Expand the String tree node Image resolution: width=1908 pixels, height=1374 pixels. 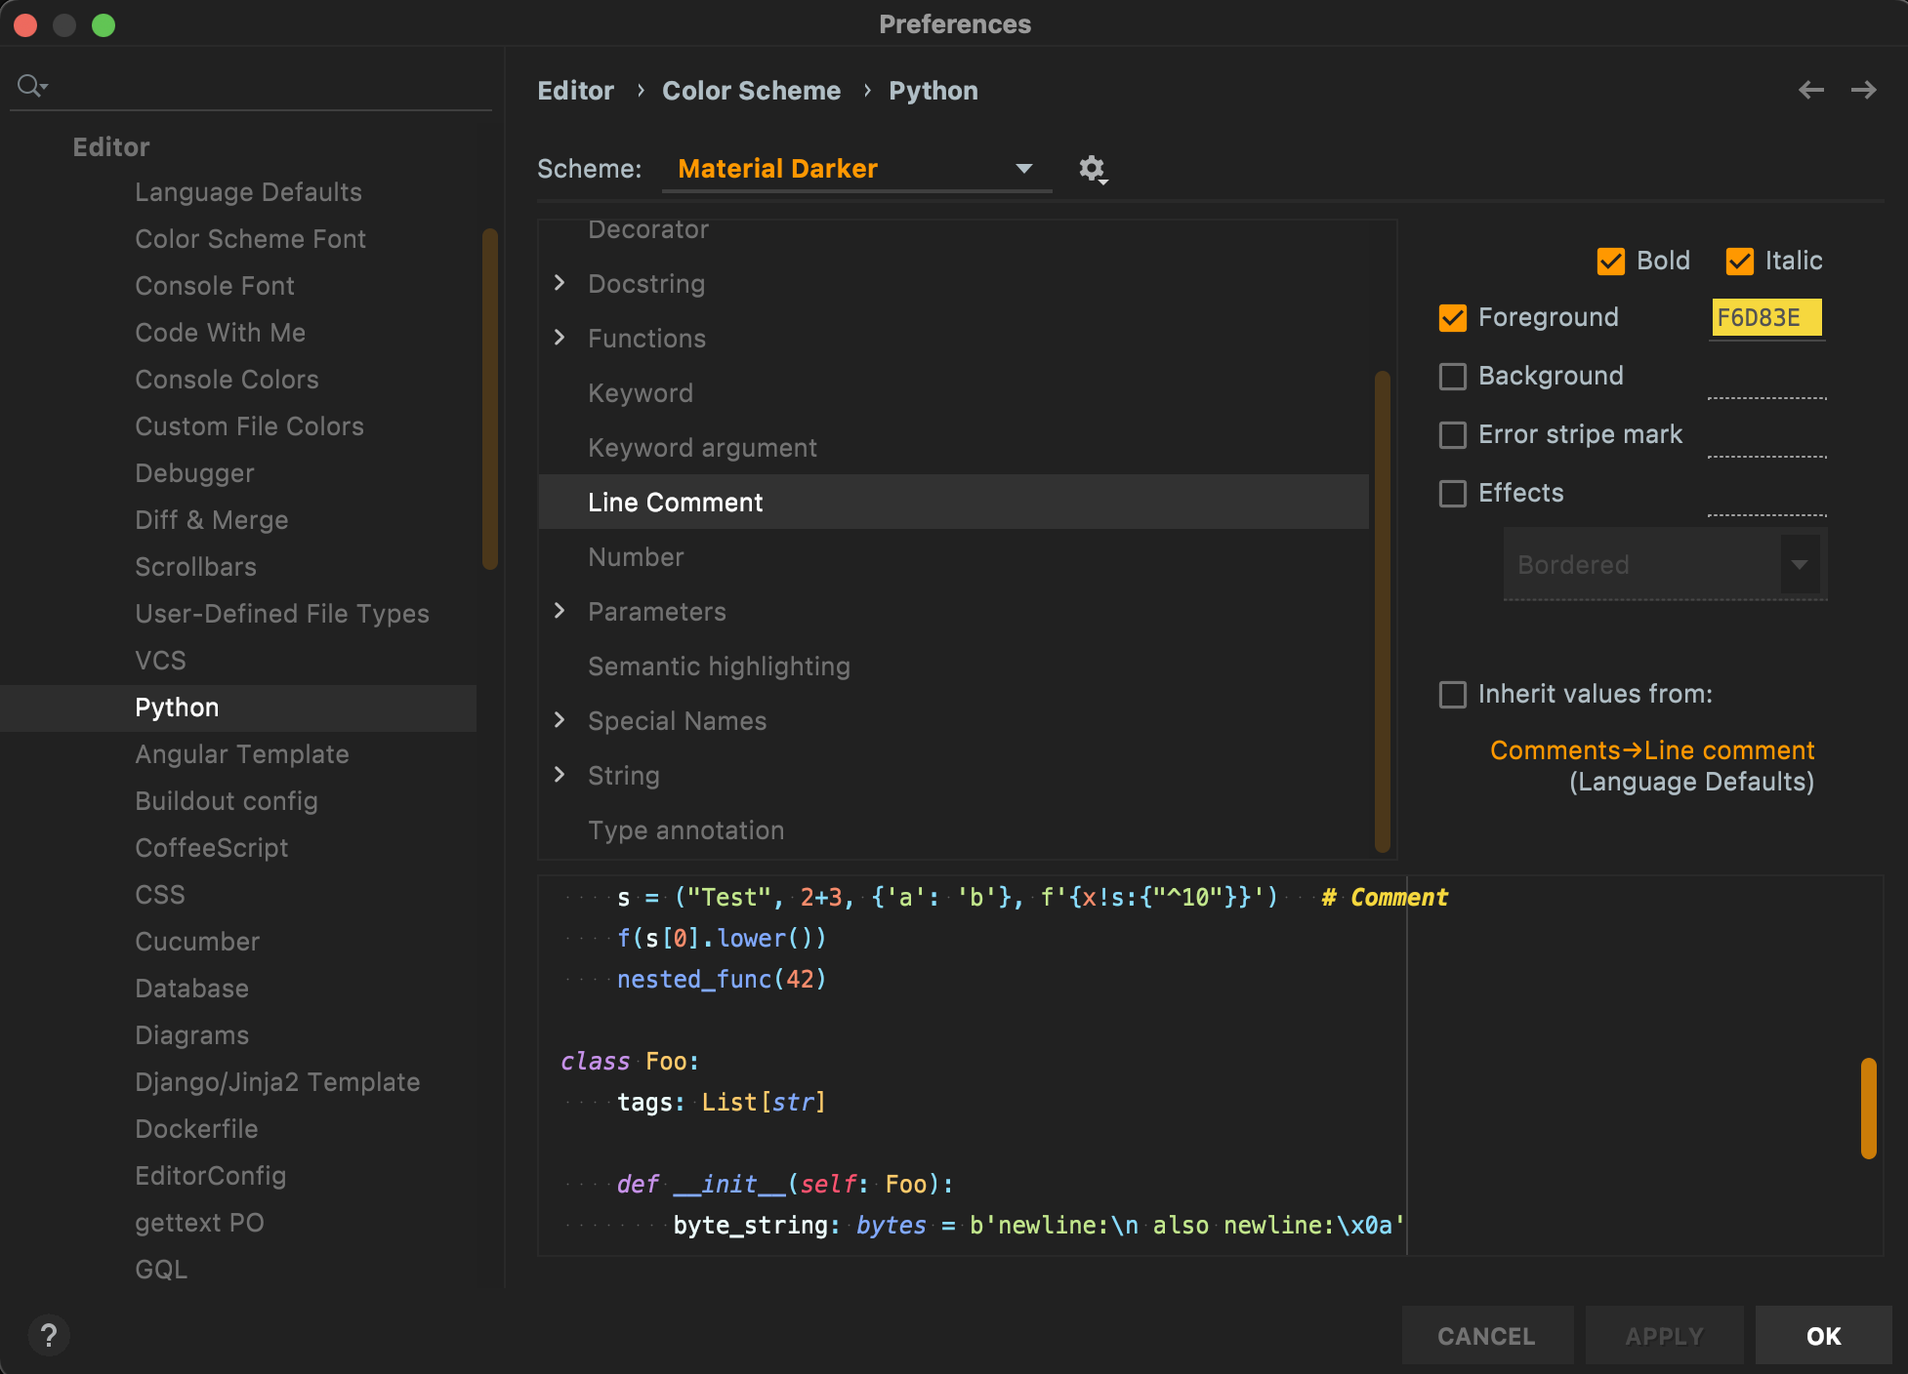click(560, 775)
